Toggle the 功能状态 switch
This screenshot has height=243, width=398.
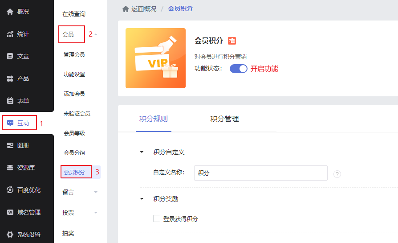coord(238,69)
